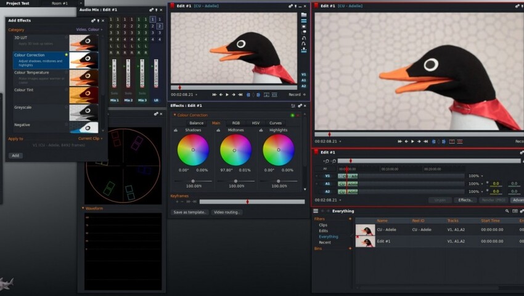Click the Effects button under timeline
This screenshot has height=296, width=524.
465,200
